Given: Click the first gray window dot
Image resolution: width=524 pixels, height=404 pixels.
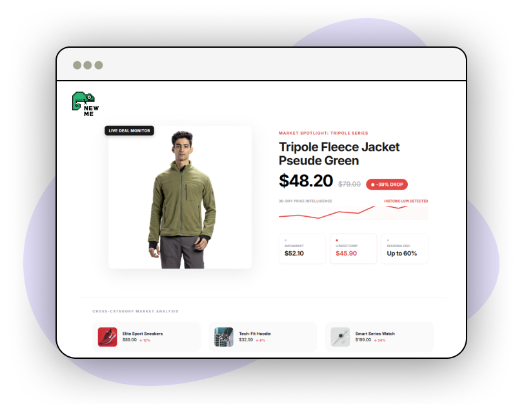Looking at the screenshot, I should point(77,65).
